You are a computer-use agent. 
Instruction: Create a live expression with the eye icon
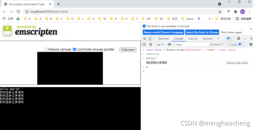169,44
